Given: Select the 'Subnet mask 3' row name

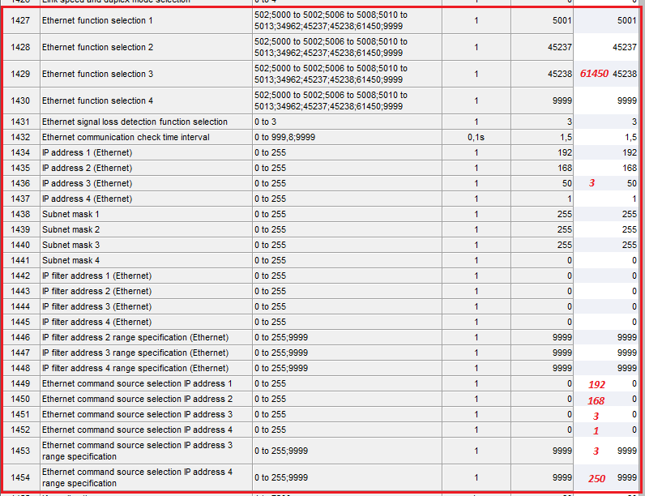Looking at the screenshot, I should [x=146, y=245].
